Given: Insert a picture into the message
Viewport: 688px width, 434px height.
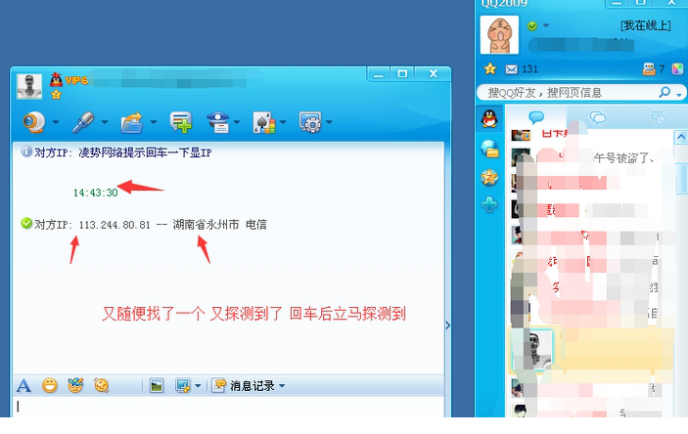Looking at the screenshot, I should pyautogui.click(x=157, y=385).
